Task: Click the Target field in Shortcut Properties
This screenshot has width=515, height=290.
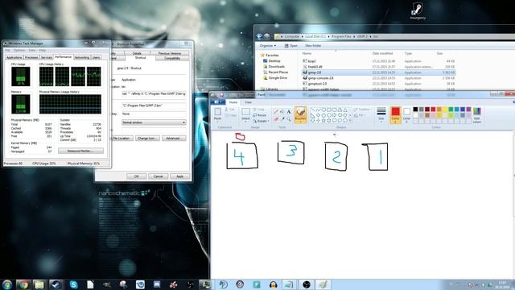Action: [x=154, y=93]
